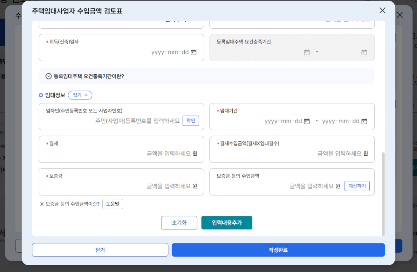Close the 주택임대사업자 수입금액 검토표 dialog with X
Image resolution: width=417 pixels, height=272 pixels.
382,10
